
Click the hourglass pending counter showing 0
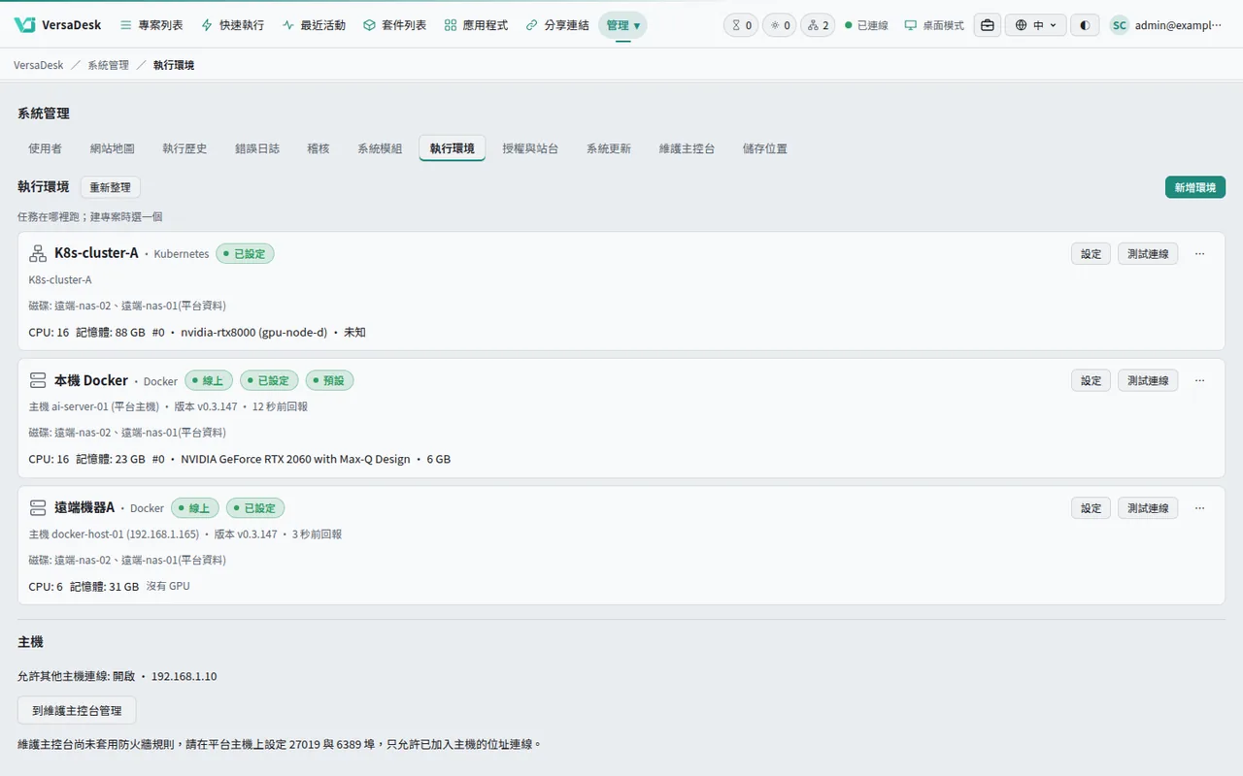[741, 25]
